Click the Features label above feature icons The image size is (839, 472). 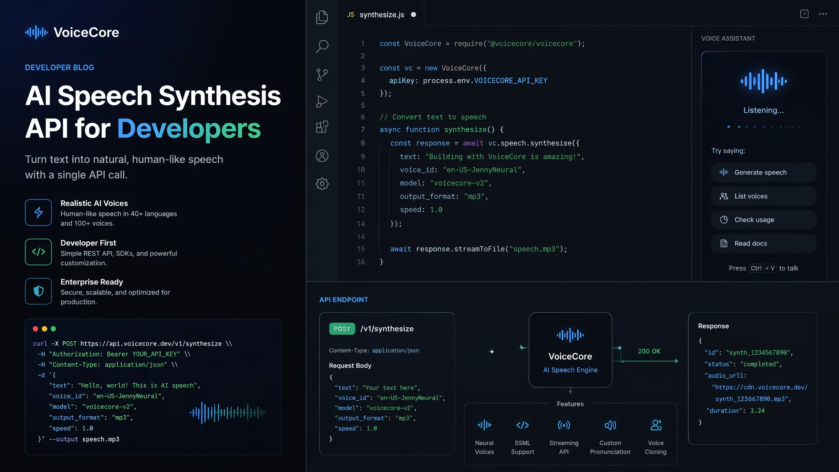pos(570,404)
